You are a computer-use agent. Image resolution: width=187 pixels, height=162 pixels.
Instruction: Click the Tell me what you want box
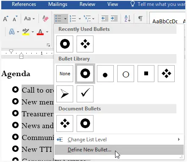tap(161, 4)
